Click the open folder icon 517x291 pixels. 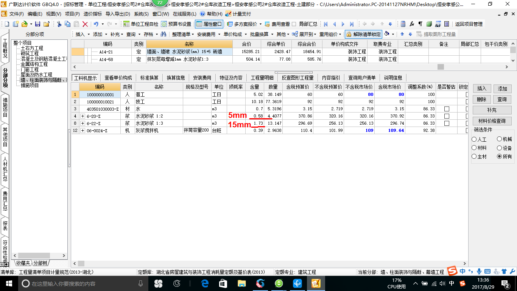point(25,24)
